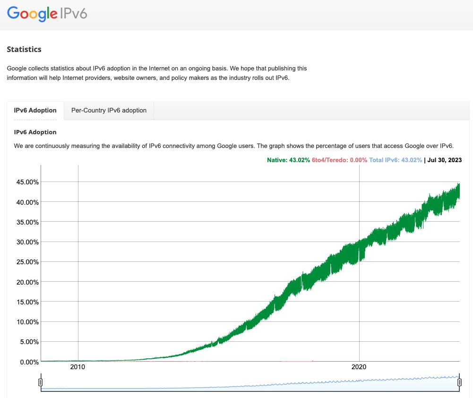Click the mini overview chart below graph
This screenshot has width=473, height=398.
(250, 383)
